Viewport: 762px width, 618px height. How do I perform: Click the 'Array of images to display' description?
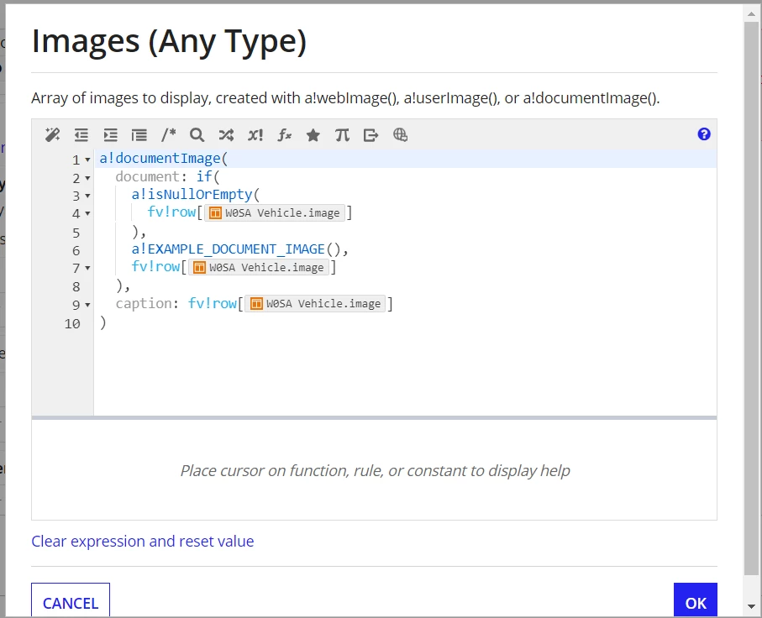click(x=345, y=98)
